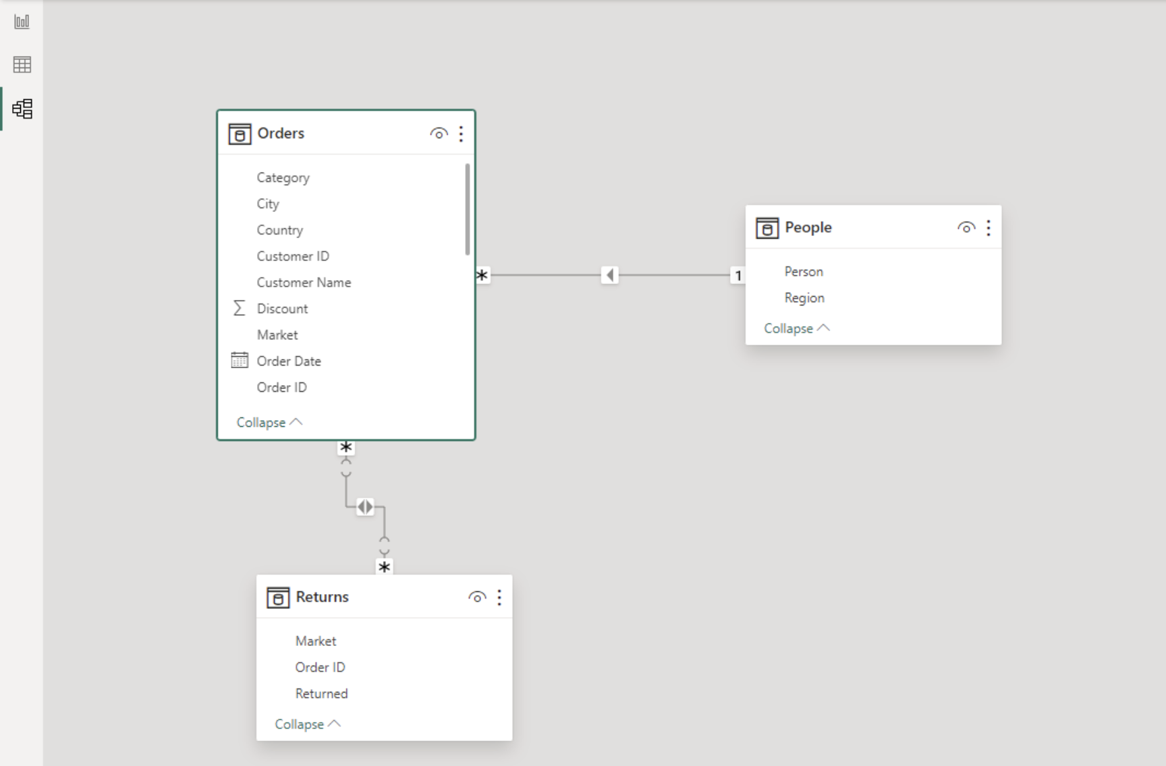Collapse the People table fields
Viewport: 1166px width, 766px height.
[796, 328]
